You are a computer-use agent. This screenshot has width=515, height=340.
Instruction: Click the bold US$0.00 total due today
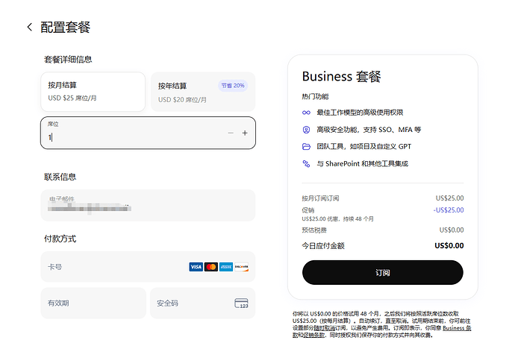coord(449,246)
